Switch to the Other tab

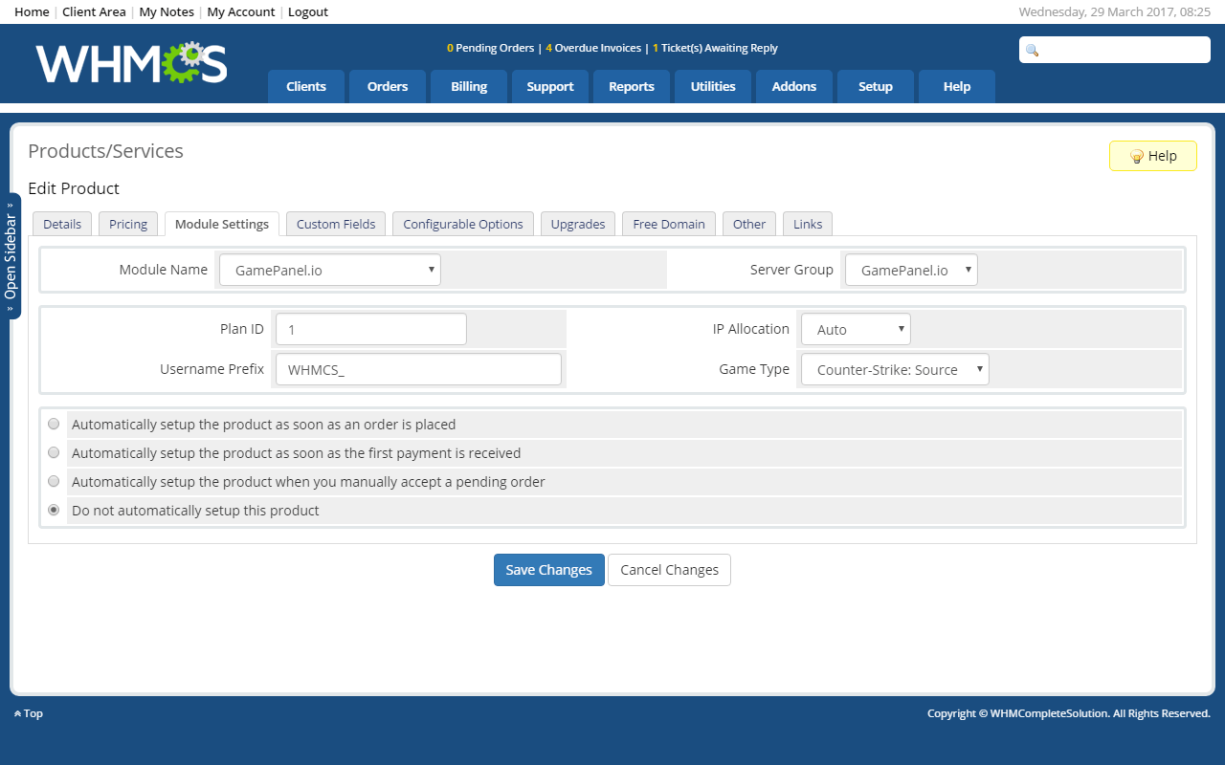pyautogui.click(x=749, y=224)
